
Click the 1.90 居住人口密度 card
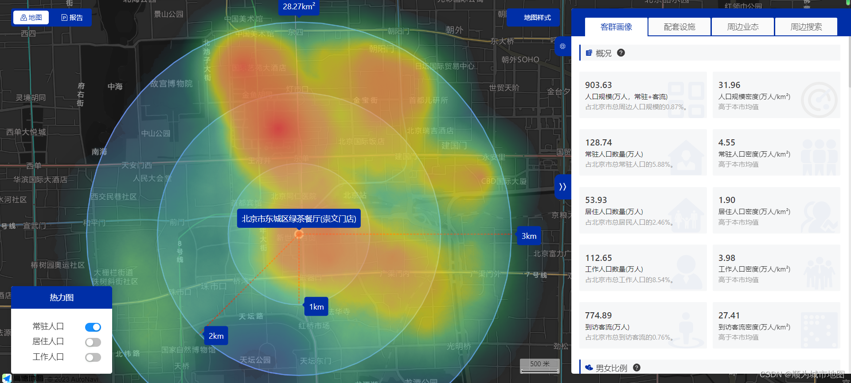(776, 210)
